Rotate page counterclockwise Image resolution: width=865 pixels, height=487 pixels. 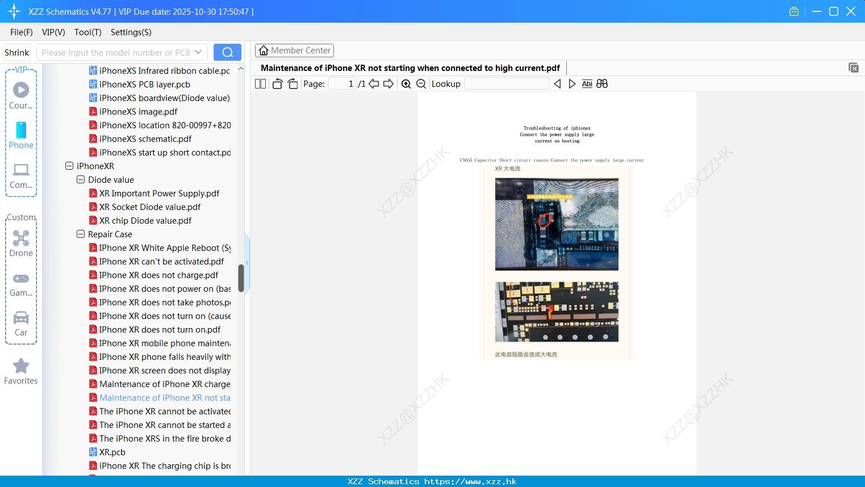pos(277,83)
